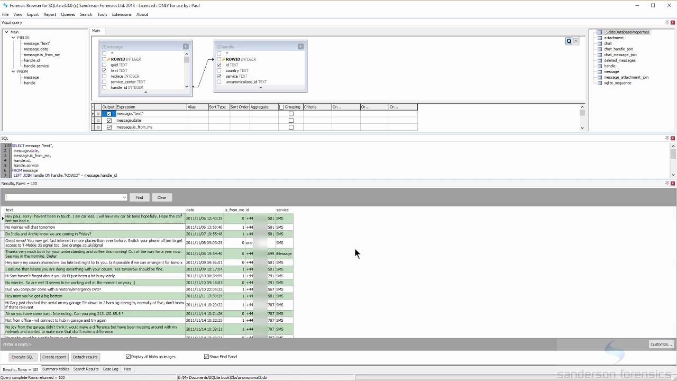Check the service_center TEXT field checkbox
The image size is (677, 381).
point(104,82)
